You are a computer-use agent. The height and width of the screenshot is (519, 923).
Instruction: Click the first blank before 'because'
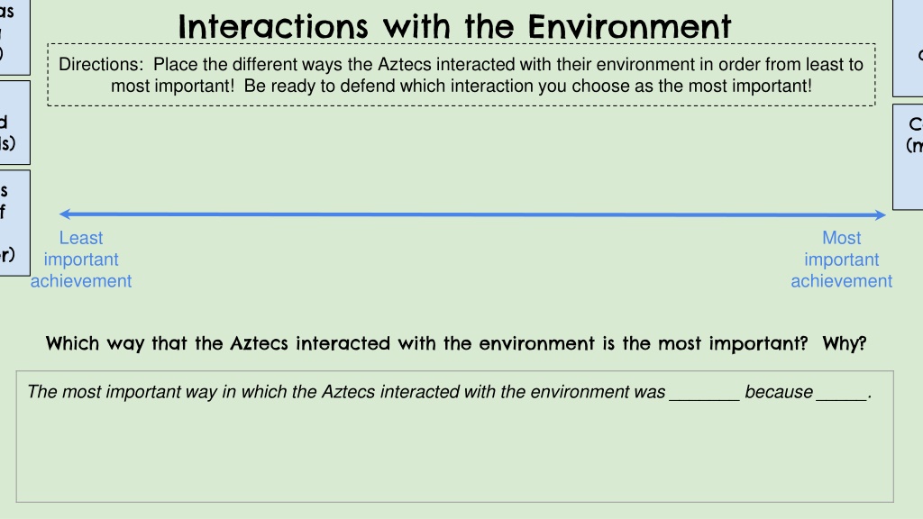(704, 394)
